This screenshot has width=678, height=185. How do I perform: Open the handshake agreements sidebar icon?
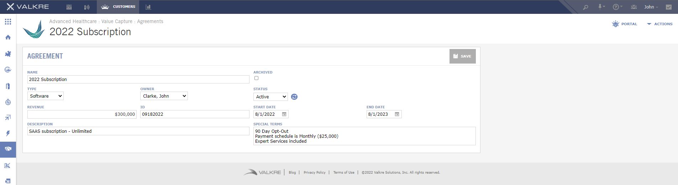click(8, 149)
